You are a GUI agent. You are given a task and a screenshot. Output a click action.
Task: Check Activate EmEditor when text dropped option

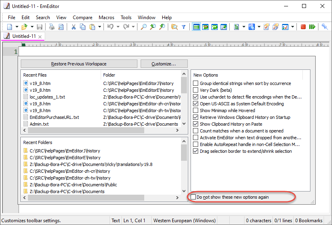coord(196,138)
